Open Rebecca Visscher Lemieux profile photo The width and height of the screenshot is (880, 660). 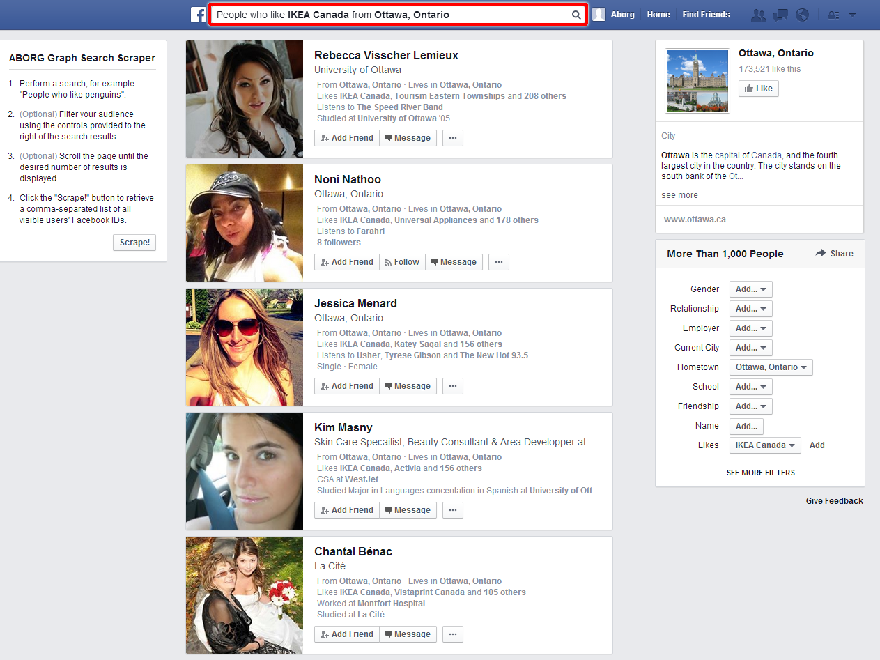point(245,99)
